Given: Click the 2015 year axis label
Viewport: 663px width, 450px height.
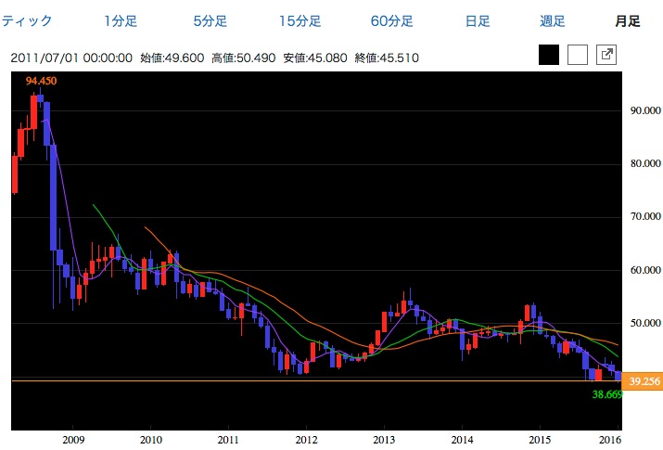Looking at the screenshot, I should (540, 441).
